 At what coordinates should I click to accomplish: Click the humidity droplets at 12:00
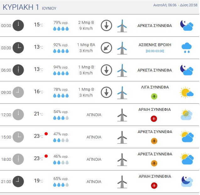point(61,118)
